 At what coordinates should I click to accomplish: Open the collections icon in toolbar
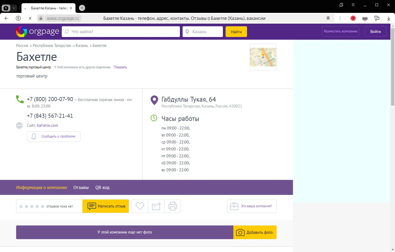pos(377,18)
